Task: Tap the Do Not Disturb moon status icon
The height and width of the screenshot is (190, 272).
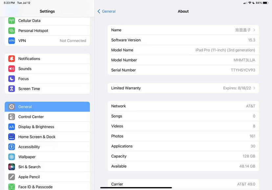Action: coord(254,3)
